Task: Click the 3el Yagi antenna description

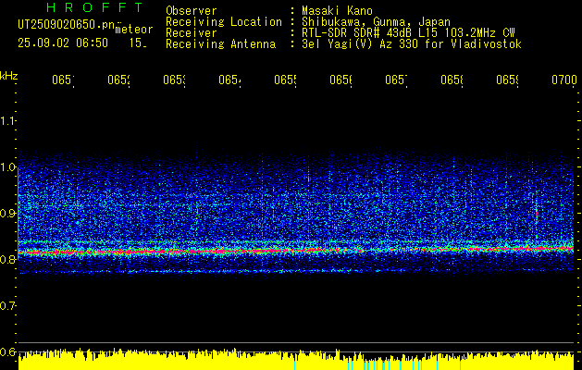Action: pyautogui.click(x=412, y=44)
